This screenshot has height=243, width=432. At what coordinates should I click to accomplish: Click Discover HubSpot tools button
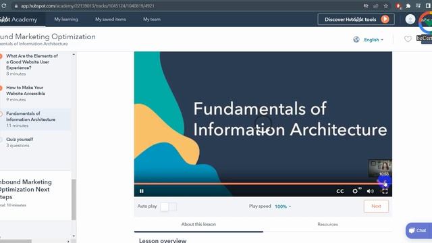[356, 20]
